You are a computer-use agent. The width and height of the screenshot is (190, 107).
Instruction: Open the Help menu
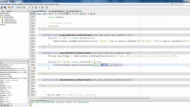pyautogui.click(x=57, y=4)
